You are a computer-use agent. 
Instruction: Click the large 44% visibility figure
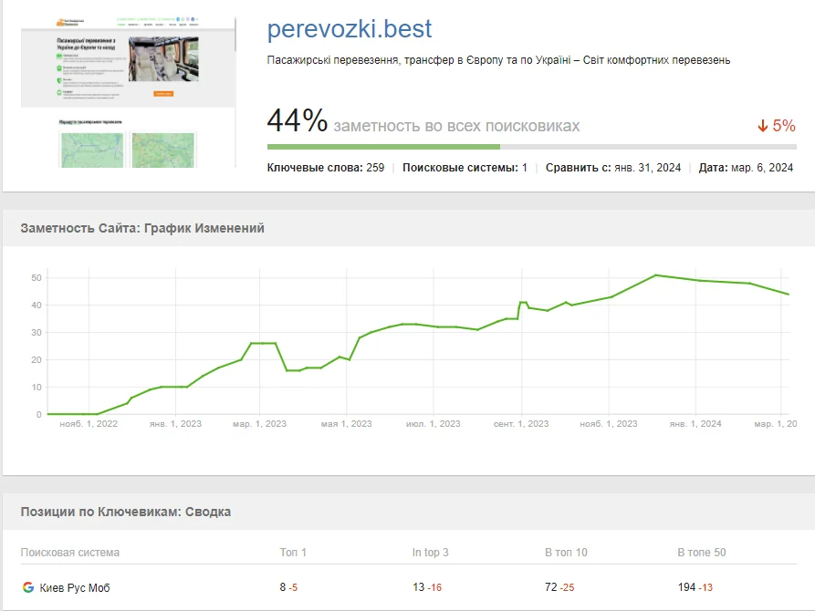(298, 120)
